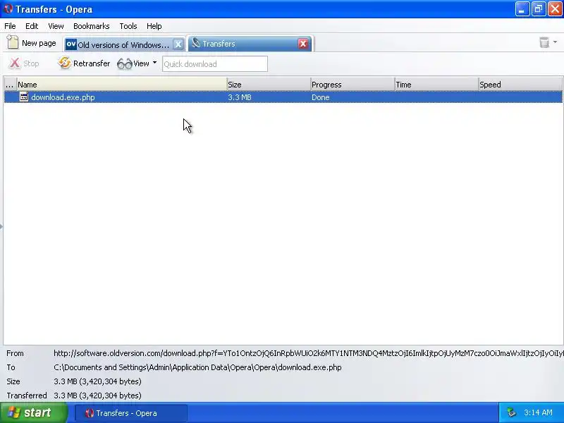
Task: Click the 3:14 AM taskbar clock
Action: tap(538, 412)
